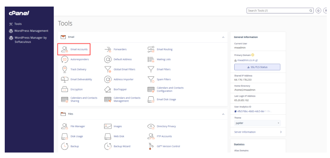Open the Default Address icon

pyautogui.click(x=108, y=59)
